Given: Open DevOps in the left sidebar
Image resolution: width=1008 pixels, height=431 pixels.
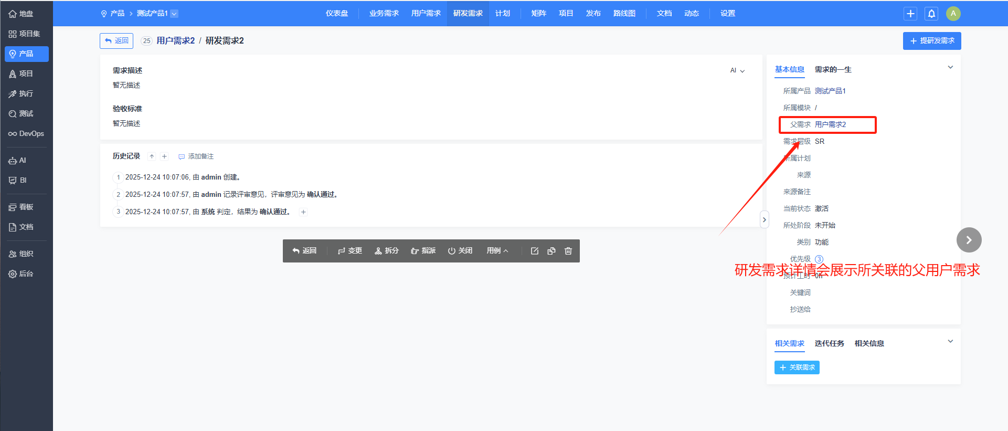Looking at the screenshot, I should click(26, 133).
